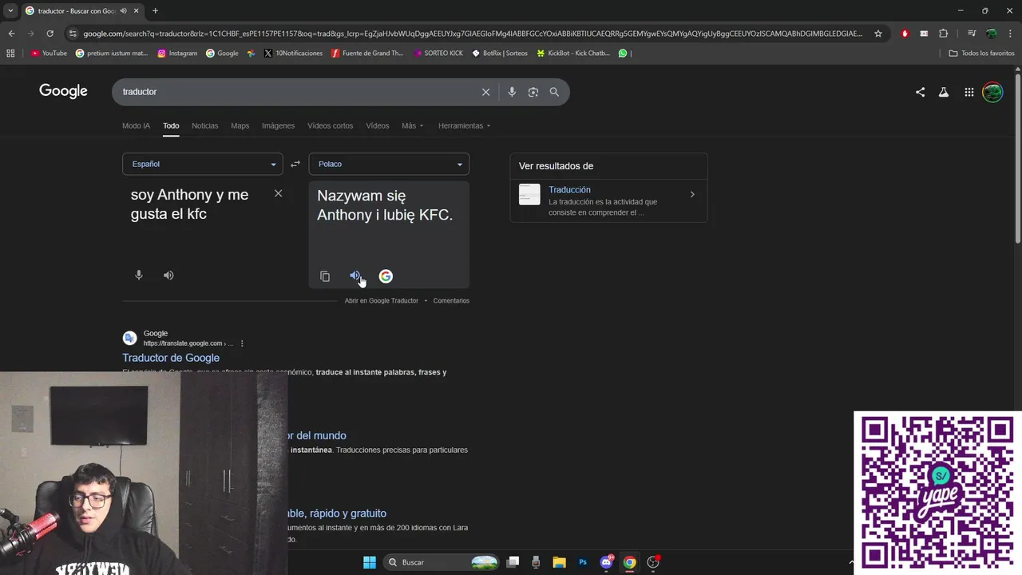This screenshot has width=1022, height=575.
Task: Open a new browser tab
Action: (x=155, y=10)
